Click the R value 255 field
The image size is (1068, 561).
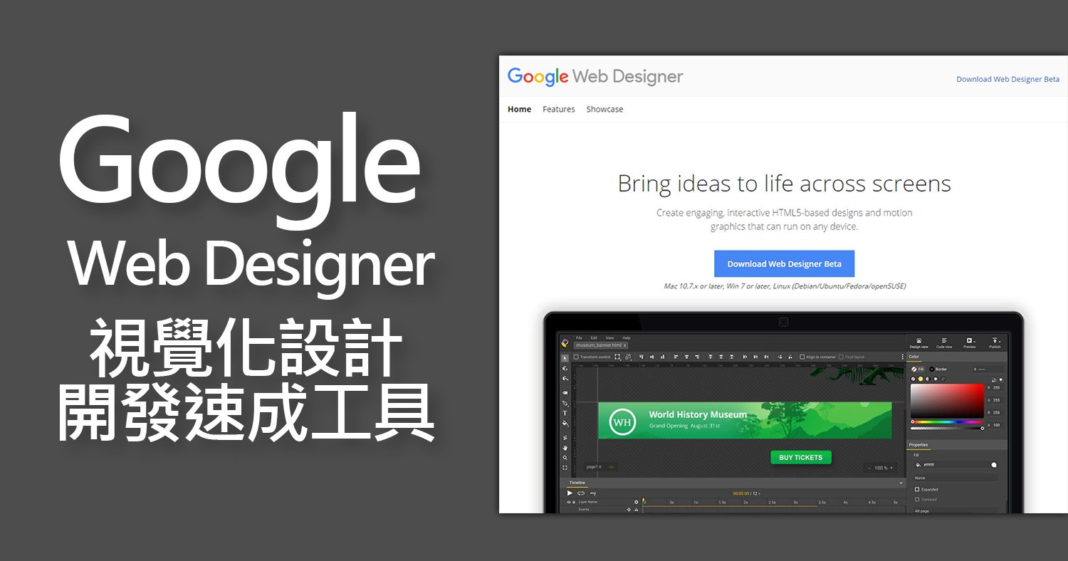pos(996,388)
